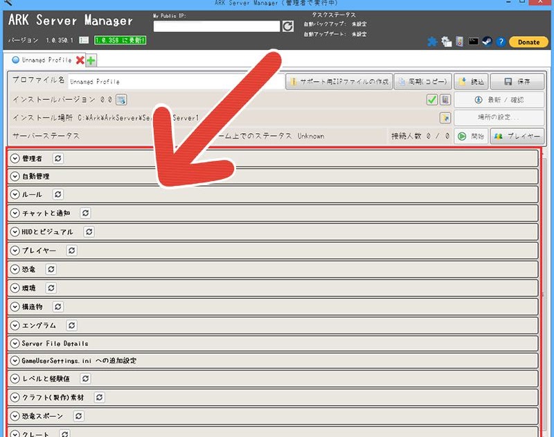Image resolution: width=554 pixels, height=437 pixels.
Task: Reset the 環境 section refresh icon
Action: pyautogui.click(x=51, y=288)
